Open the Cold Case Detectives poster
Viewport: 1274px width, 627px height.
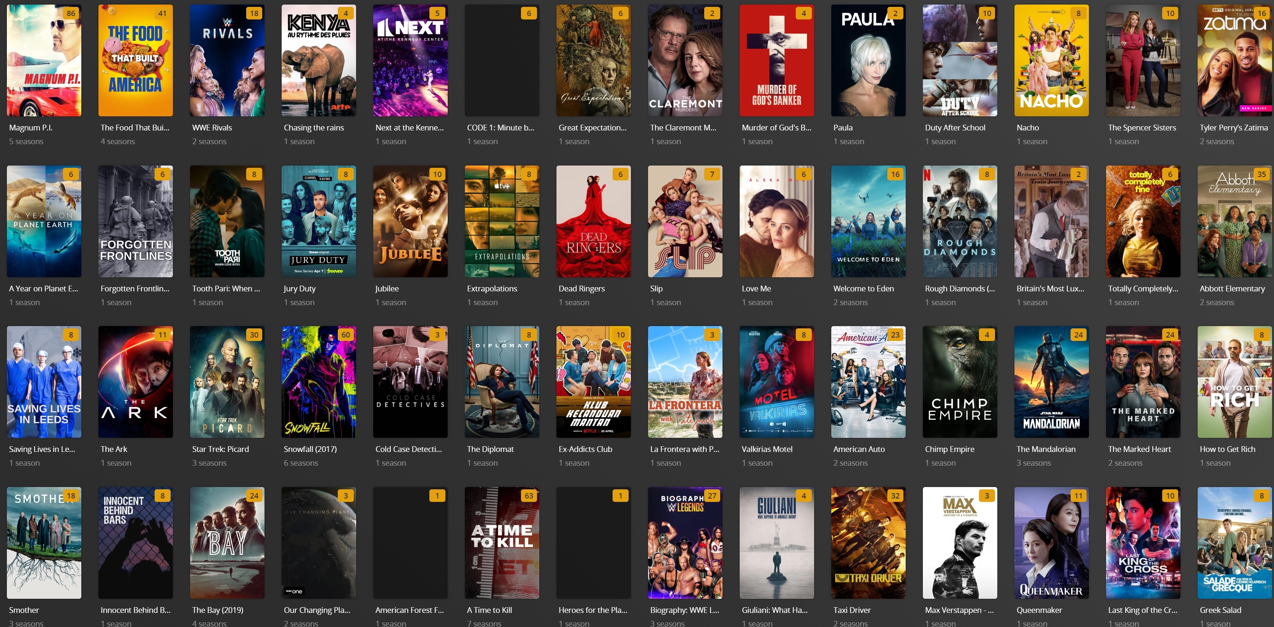tap(411, 382)
